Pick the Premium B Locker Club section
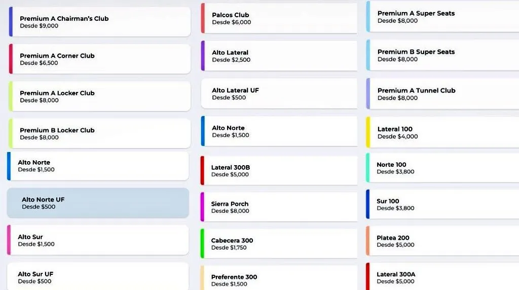The width and height of the screenshot is (519, 290). 99,133
